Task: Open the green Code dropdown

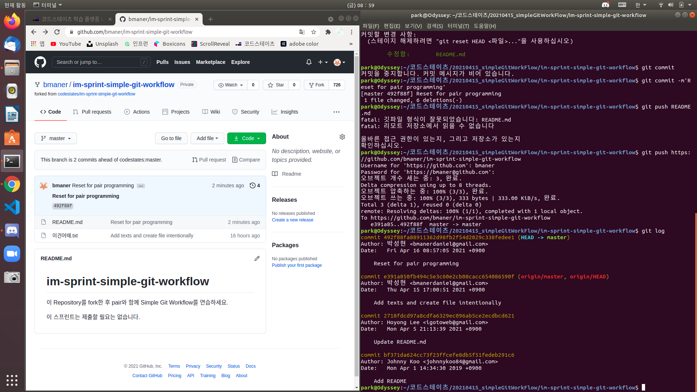Action: coord(246,138)
